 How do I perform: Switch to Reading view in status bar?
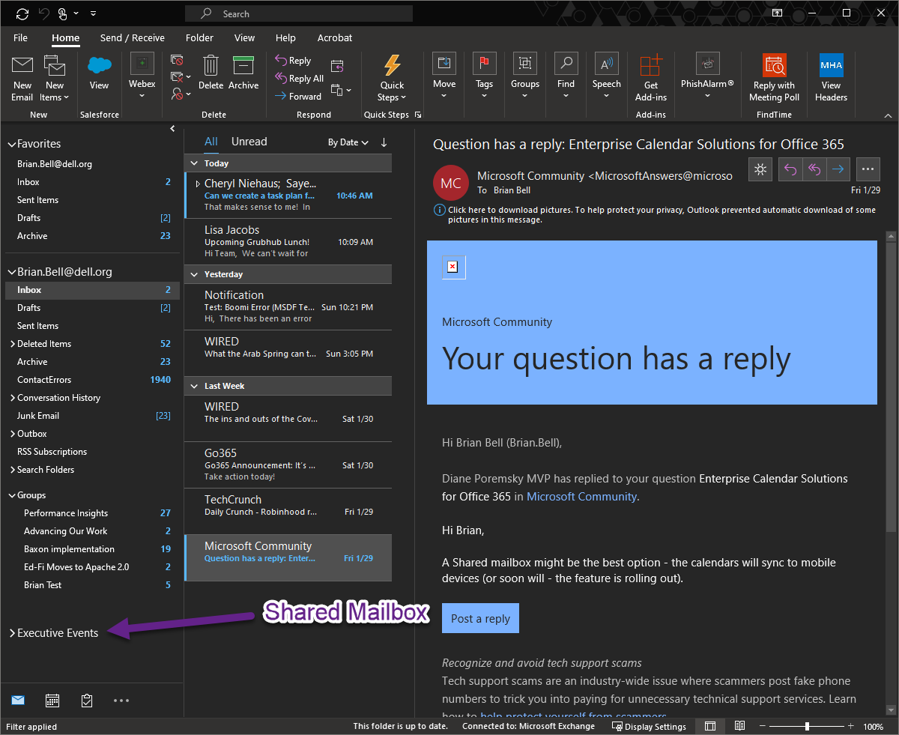click(x=739, y=726)
